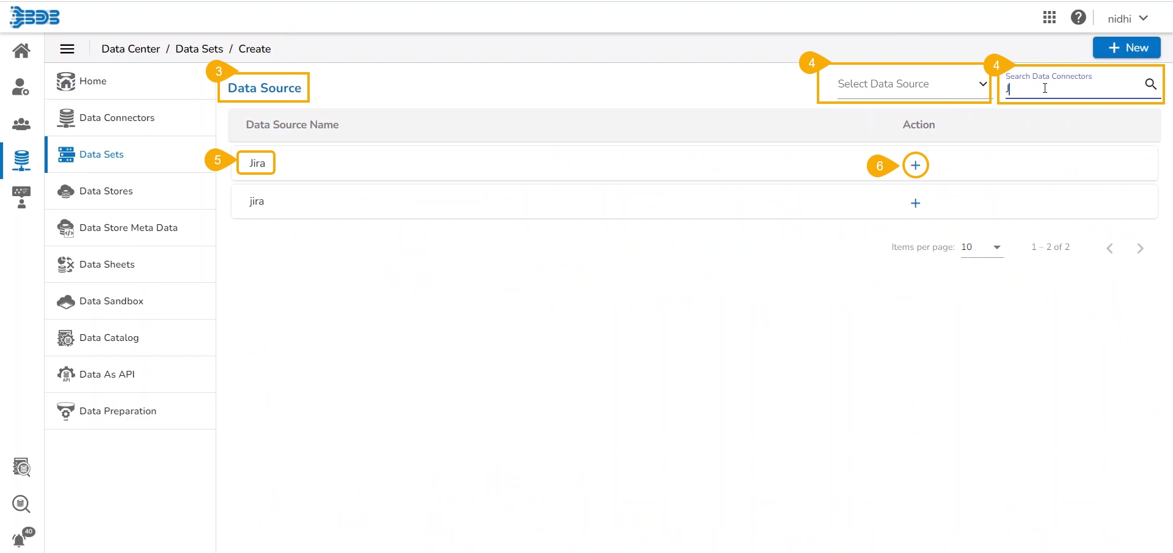Open Data Connectors menu item
Screen dimensions: 1173x553
click(130, 118)
